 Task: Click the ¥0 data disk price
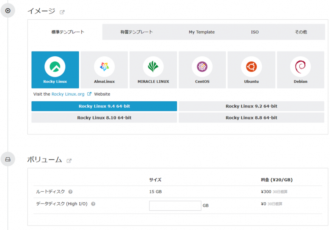coord(264,204)
